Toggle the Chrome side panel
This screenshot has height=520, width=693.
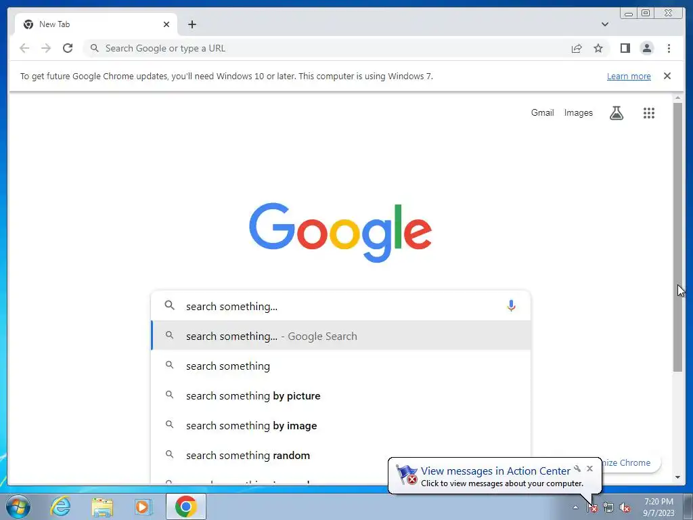625,48
